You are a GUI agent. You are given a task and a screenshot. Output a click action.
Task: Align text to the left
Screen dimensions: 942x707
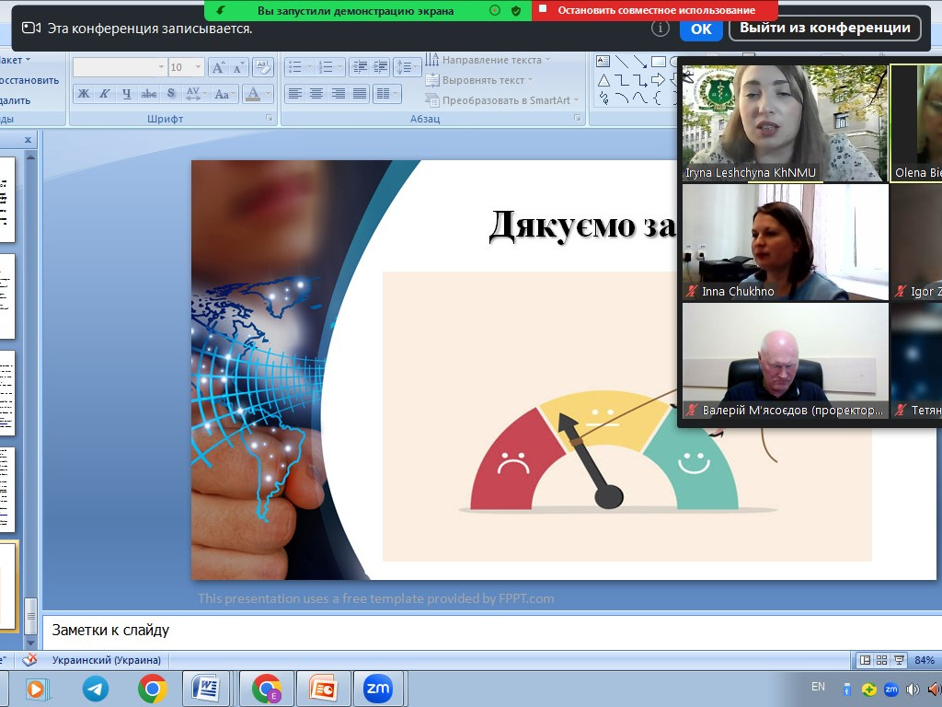(x=294, y=94)
